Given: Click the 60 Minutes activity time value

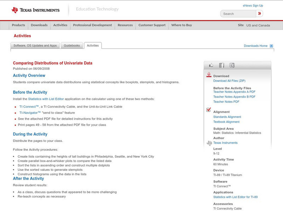Looking at the screenshot, I should [220, 164].
